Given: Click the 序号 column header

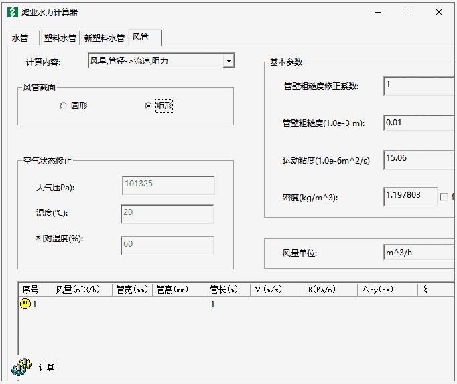Looking at the screenshot, I should pyautogui.click(x=35, y=290).
